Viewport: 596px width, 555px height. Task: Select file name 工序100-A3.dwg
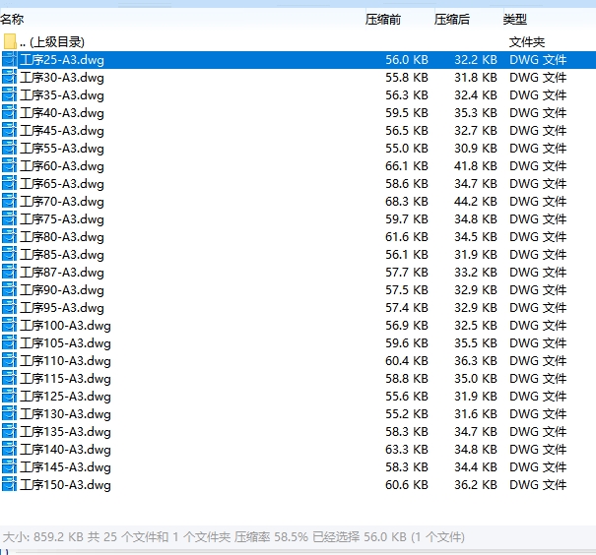point(65,326)
